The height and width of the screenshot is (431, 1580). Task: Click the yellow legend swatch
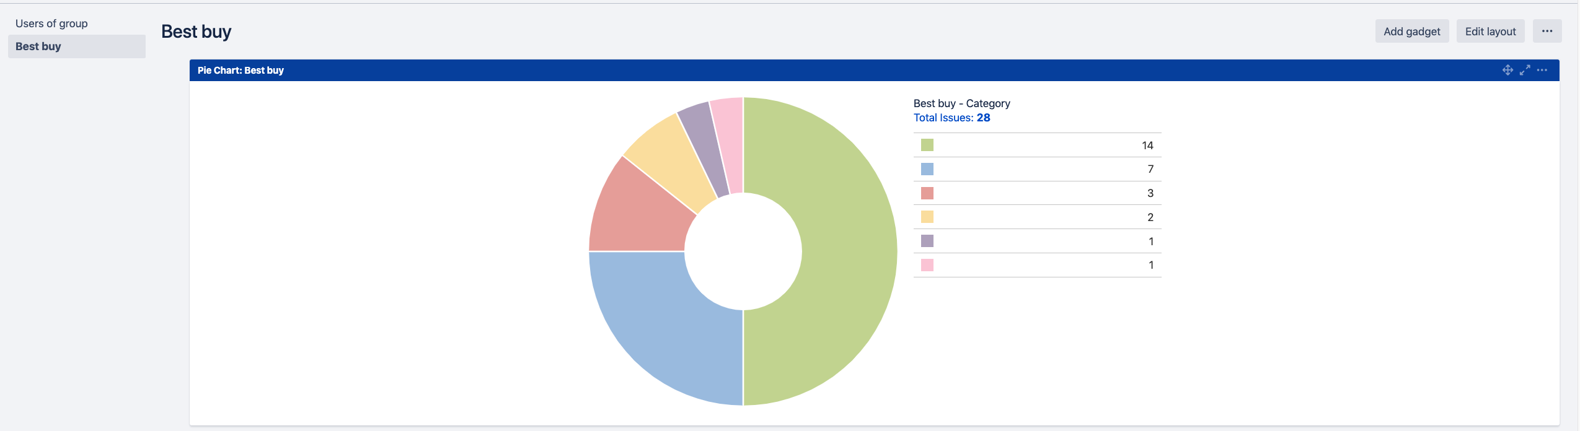coord(927,217)
